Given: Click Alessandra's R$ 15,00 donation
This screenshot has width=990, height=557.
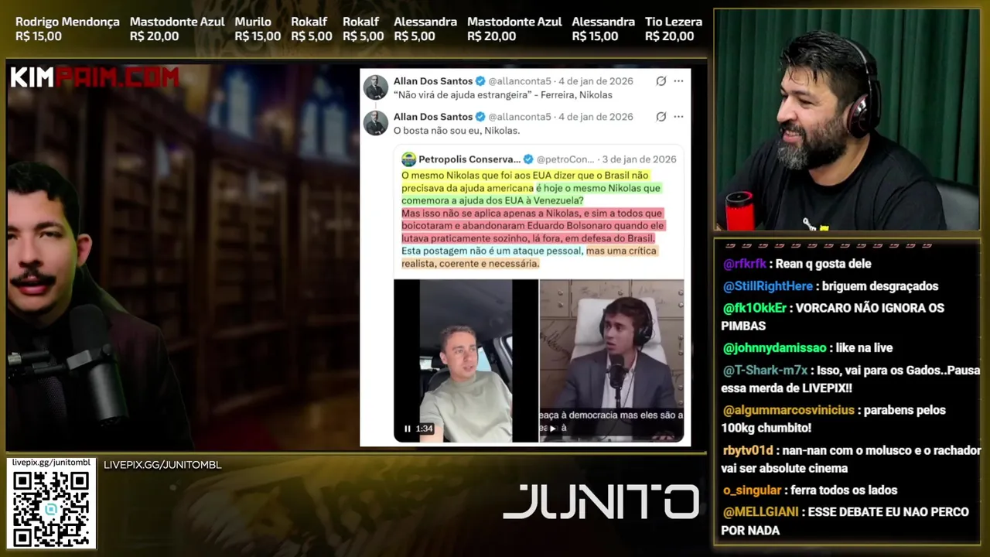Looking at the screenshot, I should pyautogui.click(x=603, y=29).
